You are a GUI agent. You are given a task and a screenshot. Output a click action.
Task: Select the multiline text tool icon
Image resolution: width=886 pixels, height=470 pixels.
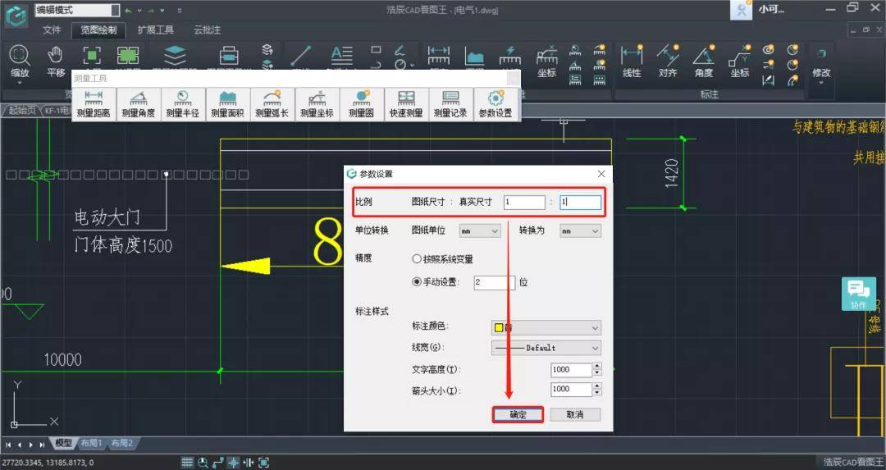pos(342,55)
